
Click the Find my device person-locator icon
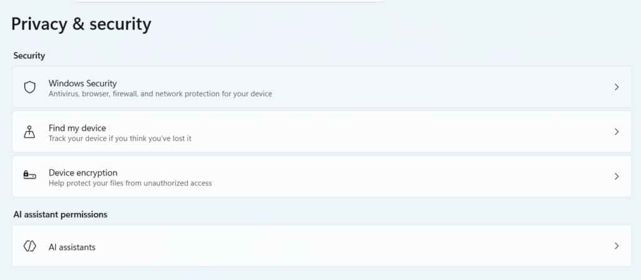click(29, 132)
